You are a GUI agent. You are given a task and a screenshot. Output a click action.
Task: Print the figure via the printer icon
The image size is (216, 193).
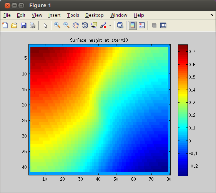click(x=33, y=25)
